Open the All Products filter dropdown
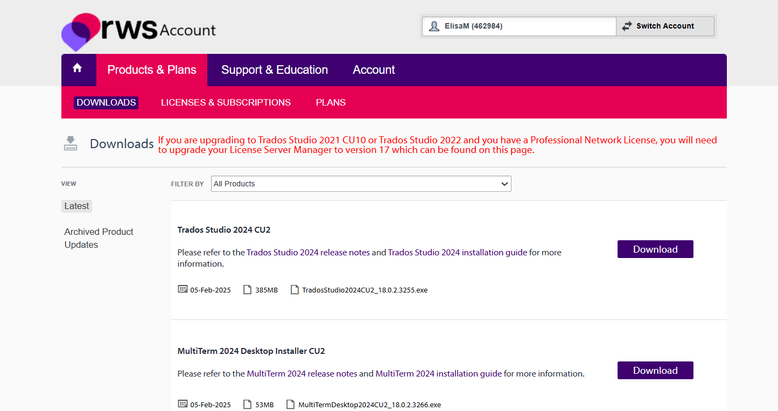The height and width of the screenshot is (411, 778). pos(361,184)
